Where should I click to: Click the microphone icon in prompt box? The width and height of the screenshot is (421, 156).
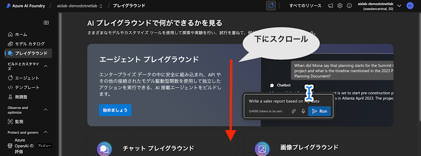303,111
